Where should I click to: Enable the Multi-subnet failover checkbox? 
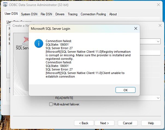(x=51, y=104)
